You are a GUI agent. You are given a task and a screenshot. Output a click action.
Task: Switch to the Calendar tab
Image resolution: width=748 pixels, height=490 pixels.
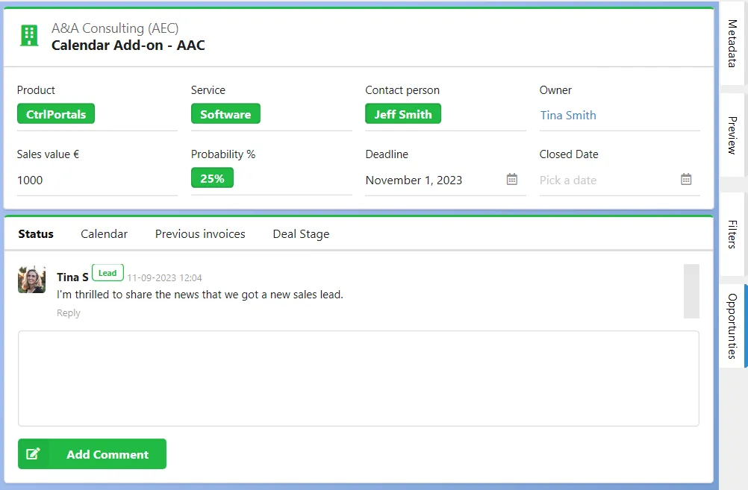pos(104,234)
